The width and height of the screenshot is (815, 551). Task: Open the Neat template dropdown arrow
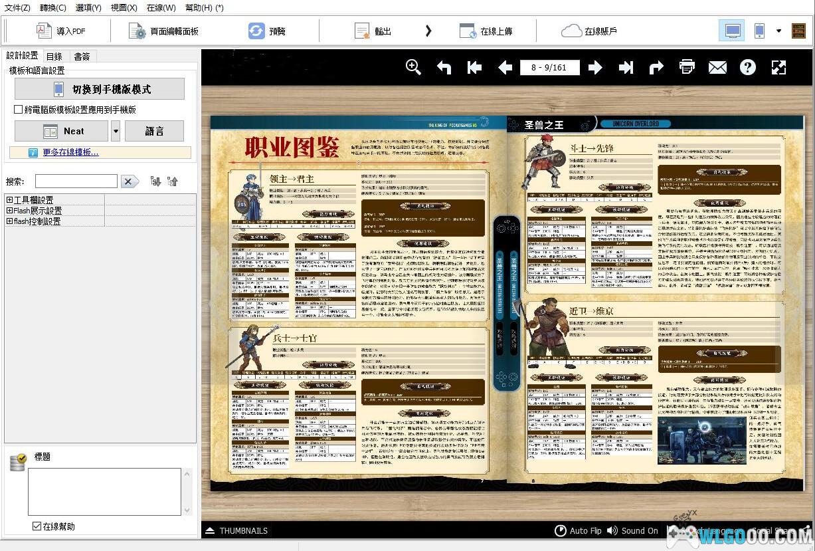116,131
